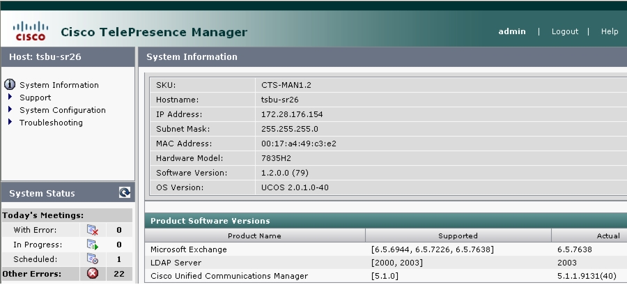The width and height of the screenshot is (627, 301).
Task: Sort by Product Name column header
Action: point(254,236)
